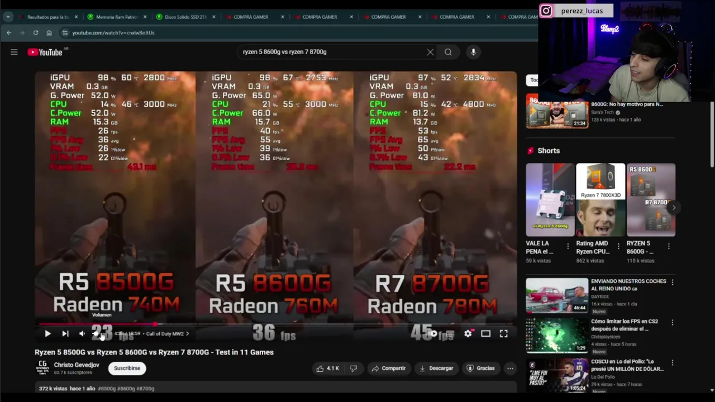Go to the YouTube home logo

tap(45, 52)
